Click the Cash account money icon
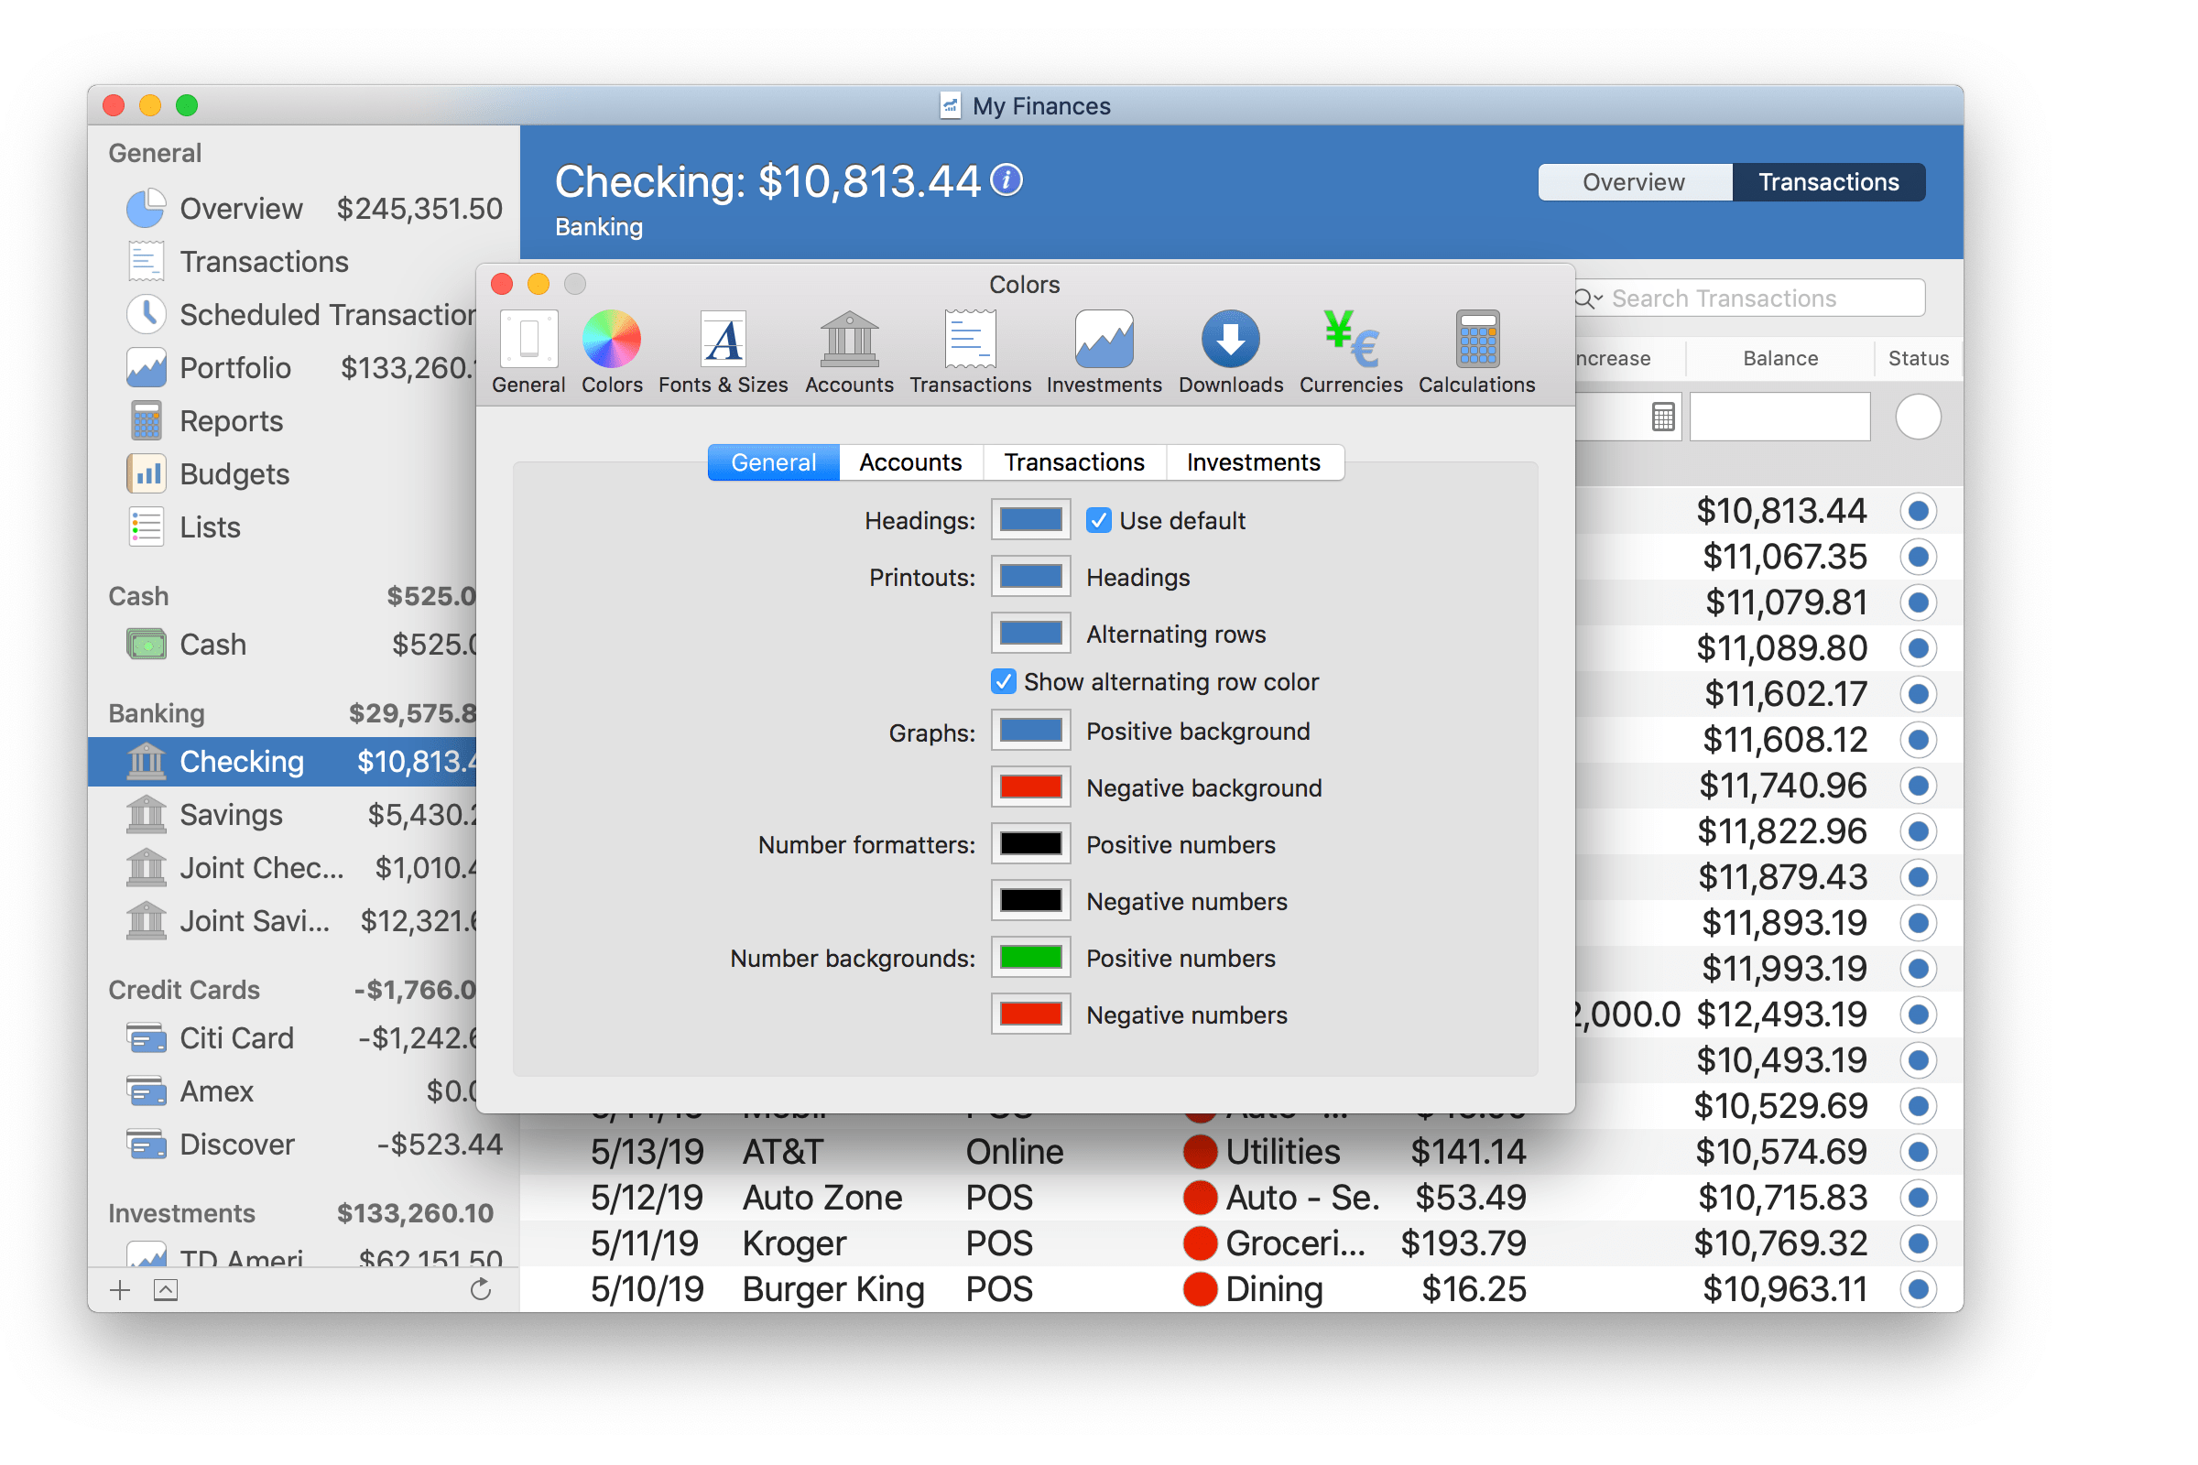Viewport: 2198px width, 1465px height. (146, 645)
